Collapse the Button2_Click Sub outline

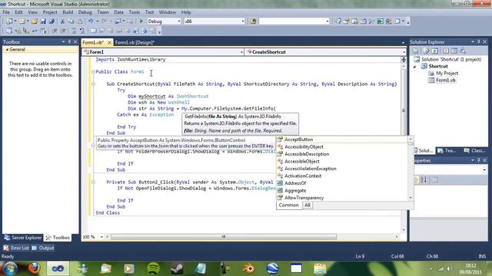pyautogui.click(x=93, y=182)
